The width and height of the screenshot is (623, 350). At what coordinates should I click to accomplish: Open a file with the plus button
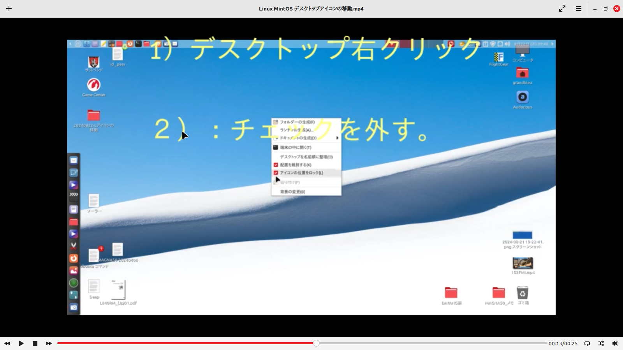[9, 9]
